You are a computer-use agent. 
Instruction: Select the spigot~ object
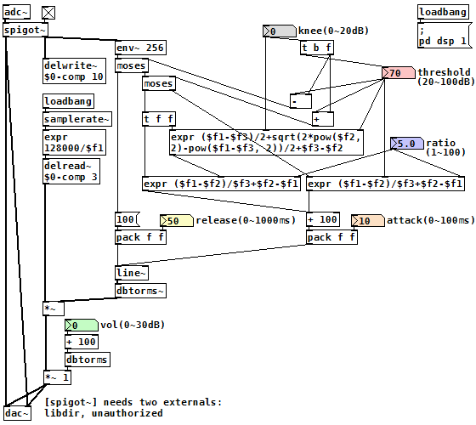[x=25, y=30]
